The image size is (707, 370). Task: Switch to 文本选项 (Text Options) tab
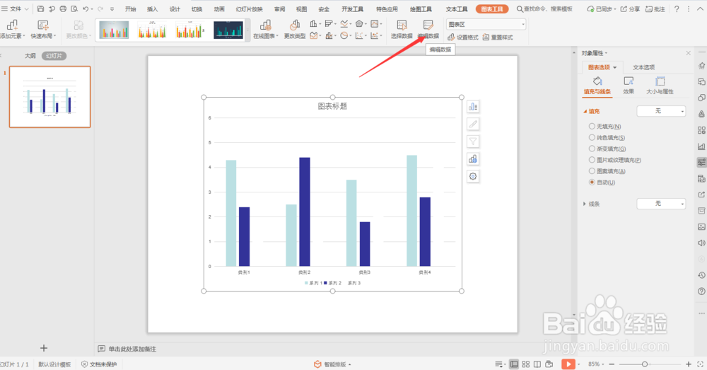[x=643, y=67]
